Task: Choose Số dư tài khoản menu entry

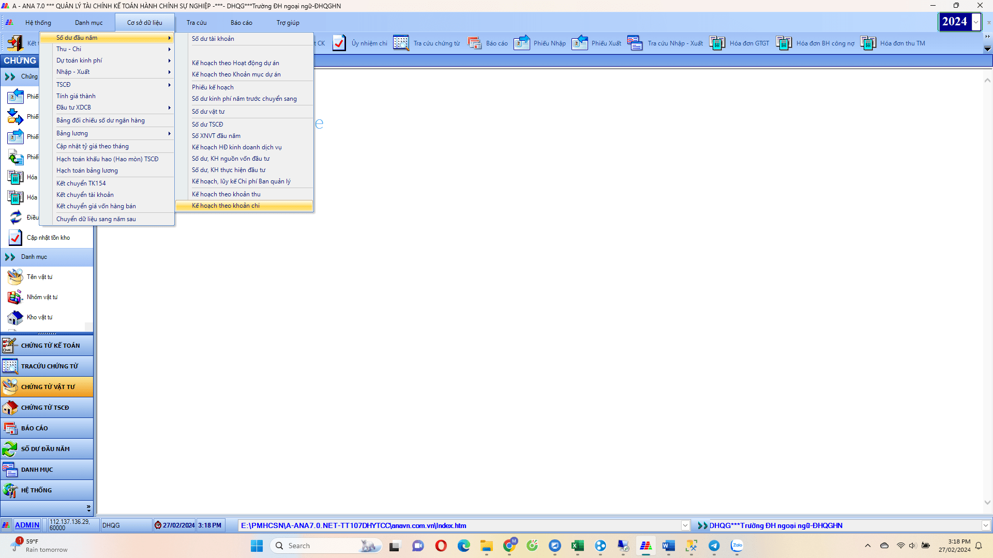Action: tap(213, 39)
